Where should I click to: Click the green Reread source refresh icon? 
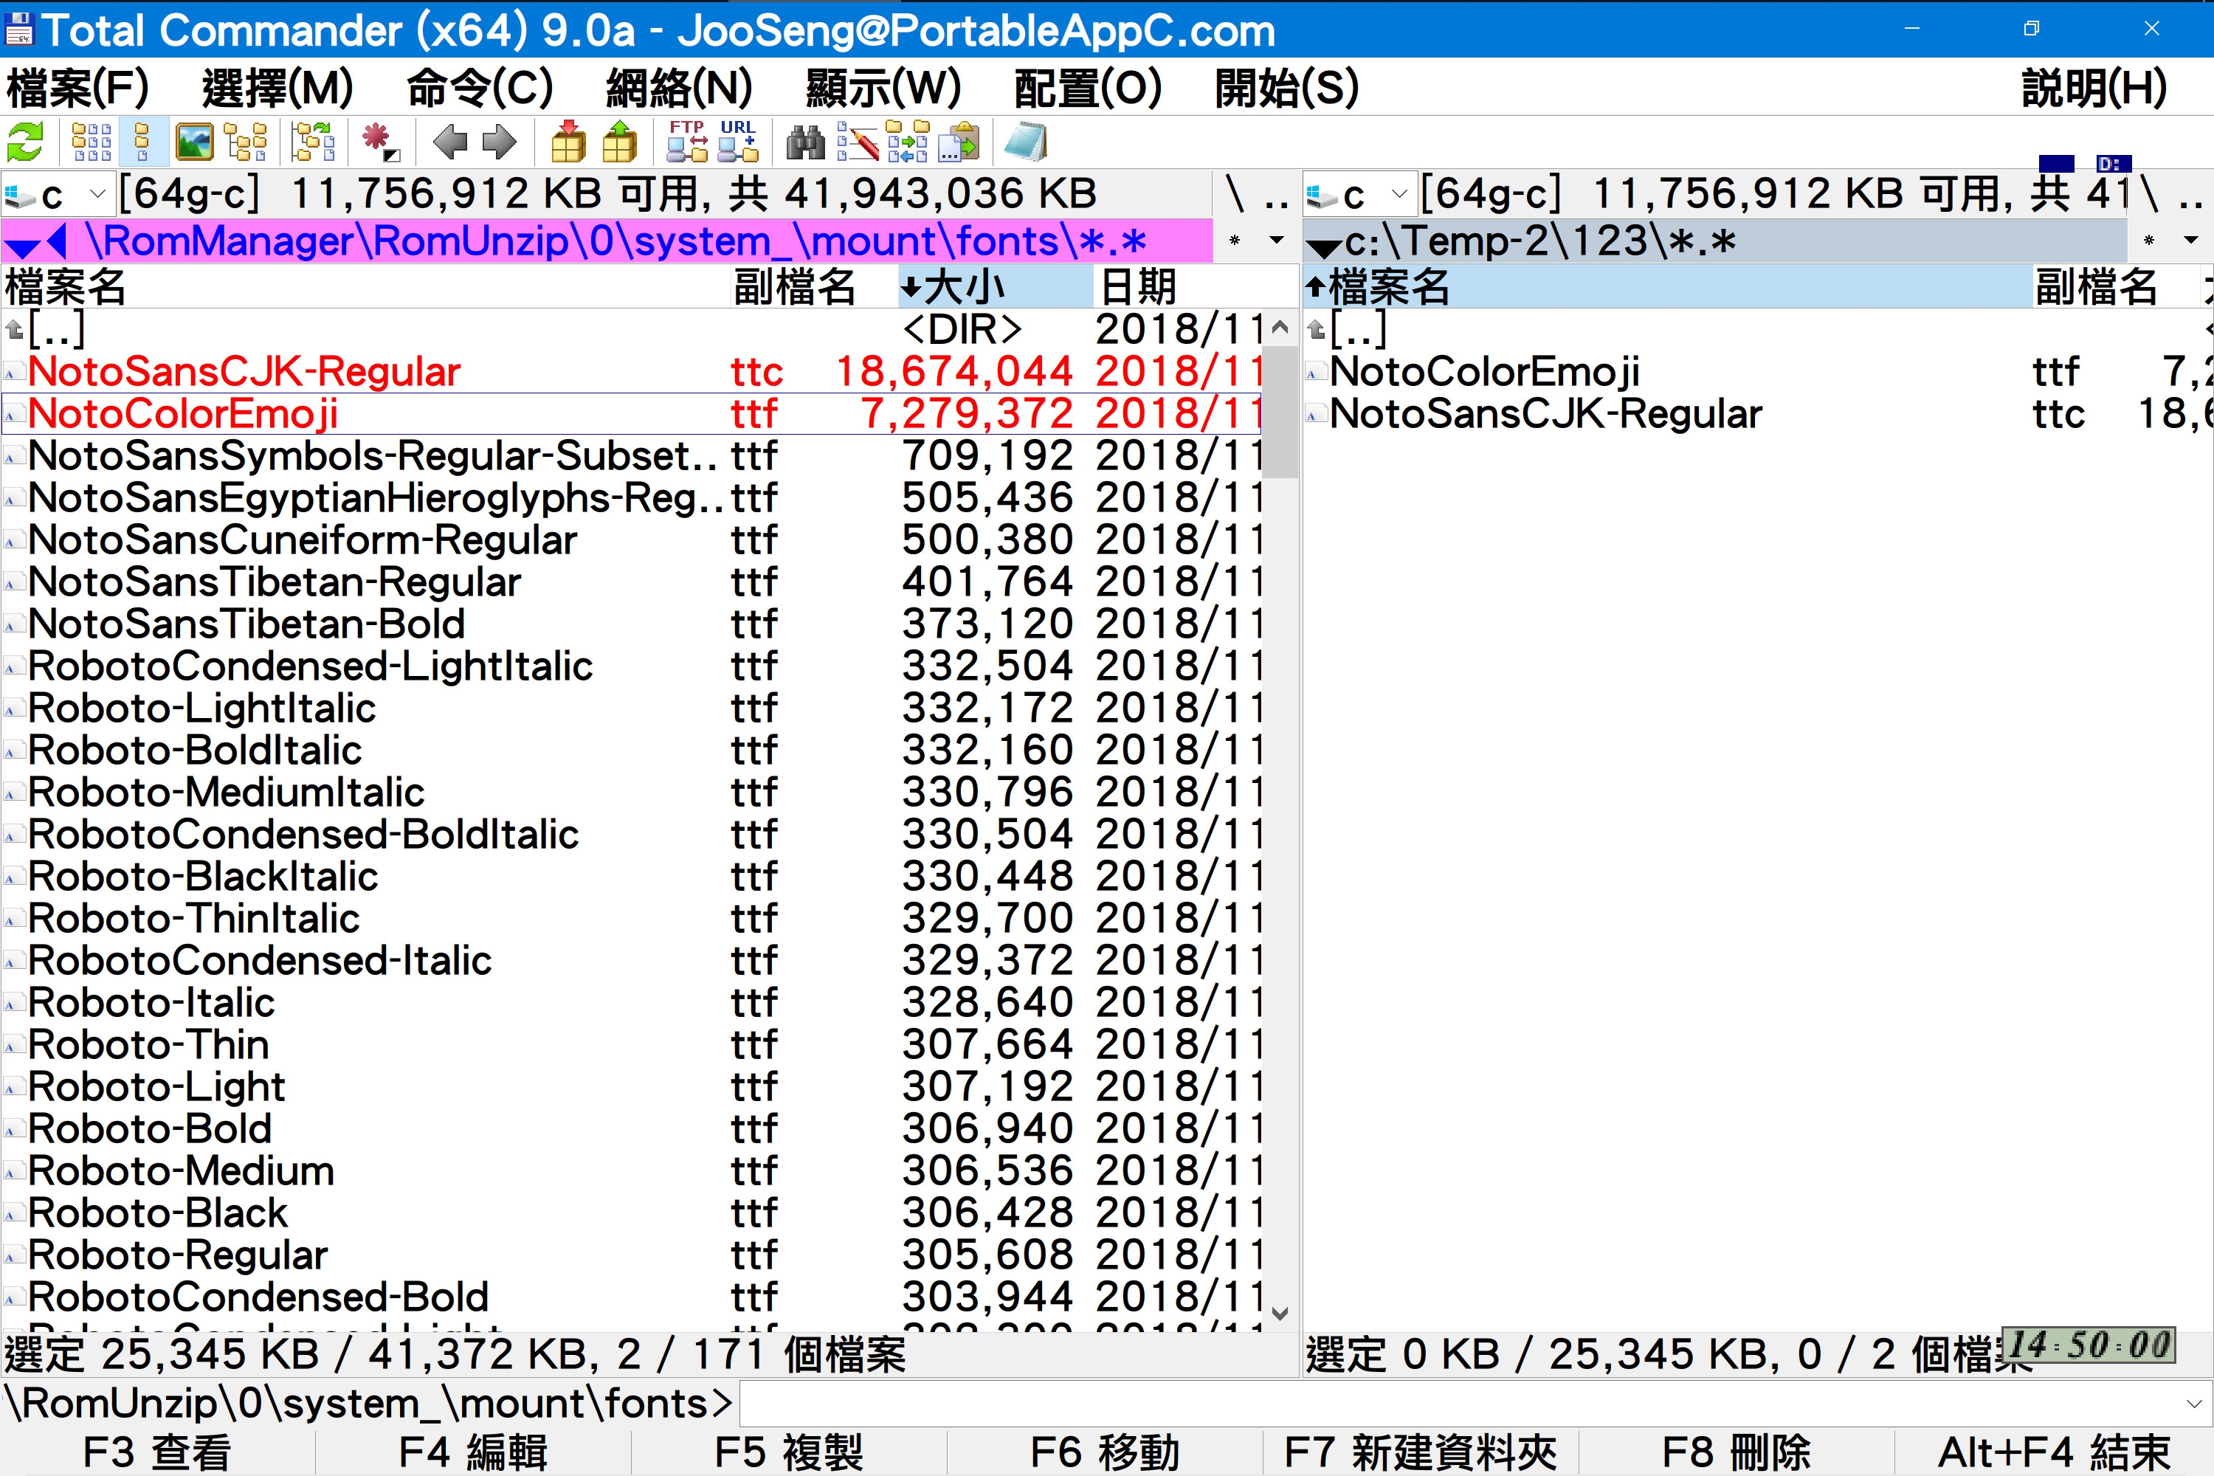point(25,143)
